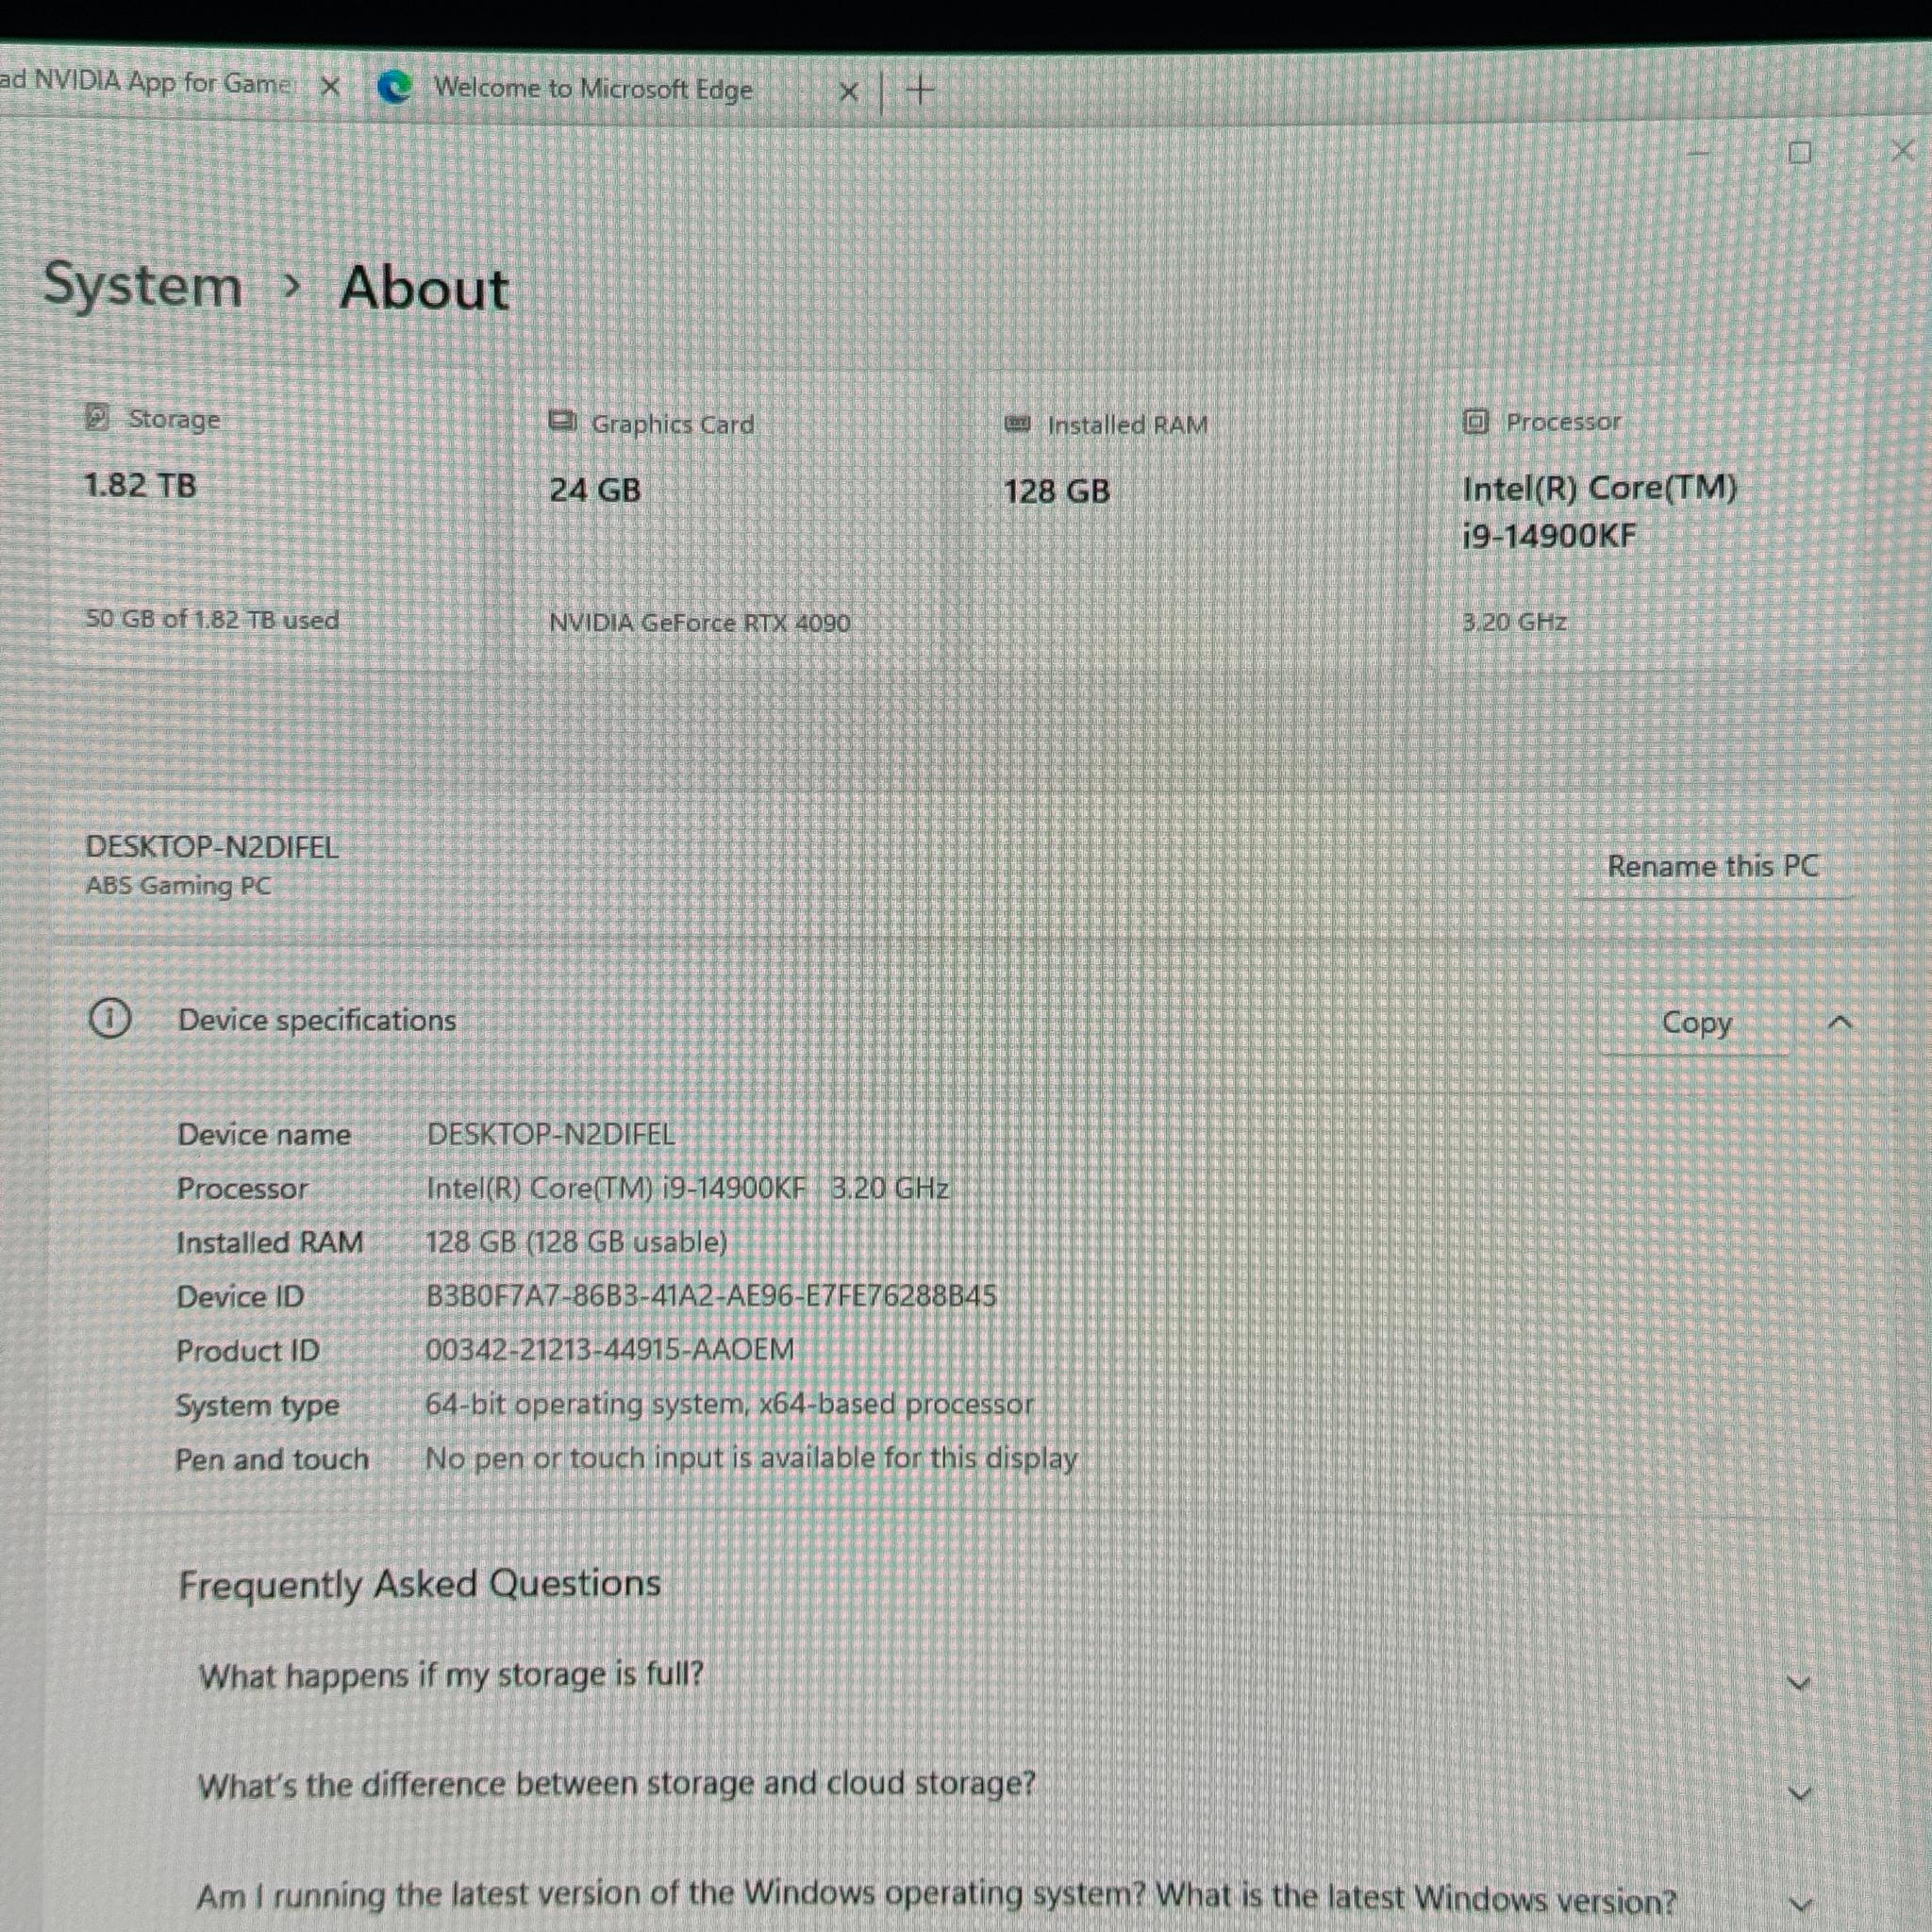Expand the storage versus cloud storage question
The height and width of the screenshot is (1932, 1932).
click(x=1798, y=1793)
